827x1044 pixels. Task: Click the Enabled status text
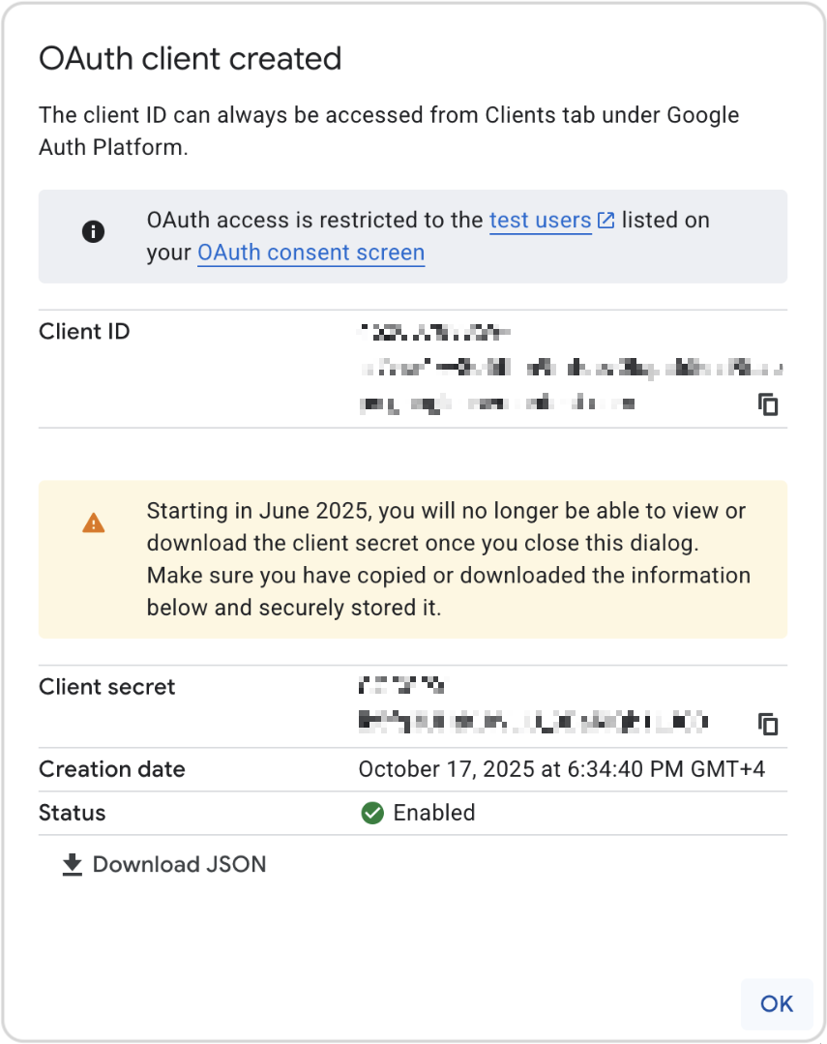pyautogui.click(x=435, y=813)
